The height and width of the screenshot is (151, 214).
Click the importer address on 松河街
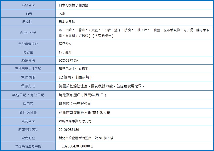click(84, 113)
